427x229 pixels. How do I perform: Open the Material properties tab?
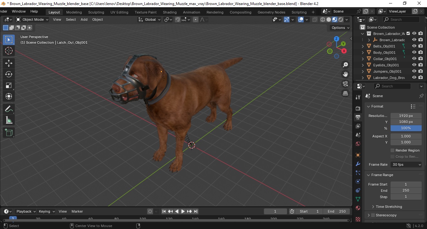click(x=358, y=208)
